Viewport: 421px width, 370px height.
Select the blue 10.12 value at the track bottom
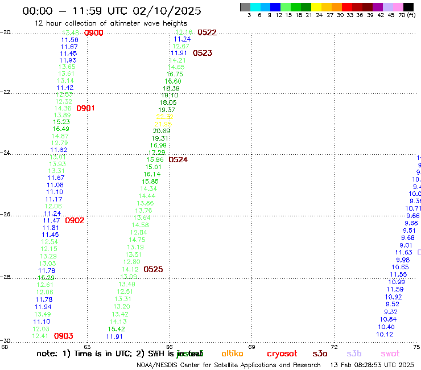[385, 334]
